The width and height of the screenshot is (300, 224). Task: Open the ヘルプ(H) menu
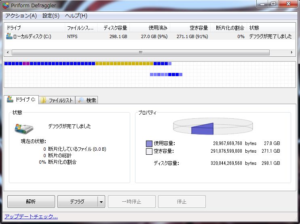pyautogui.click(x=76, y=16)
